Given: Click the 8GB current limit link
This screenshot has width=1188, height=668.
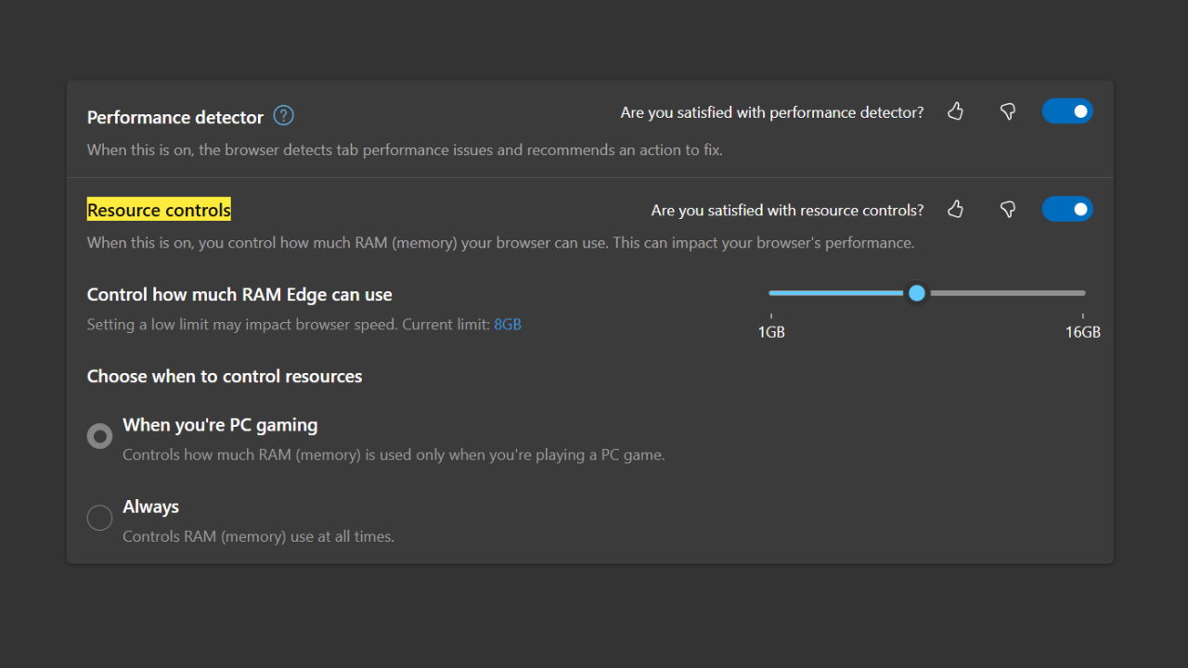Looking at the screenshot, I should [x=508, y=324].
